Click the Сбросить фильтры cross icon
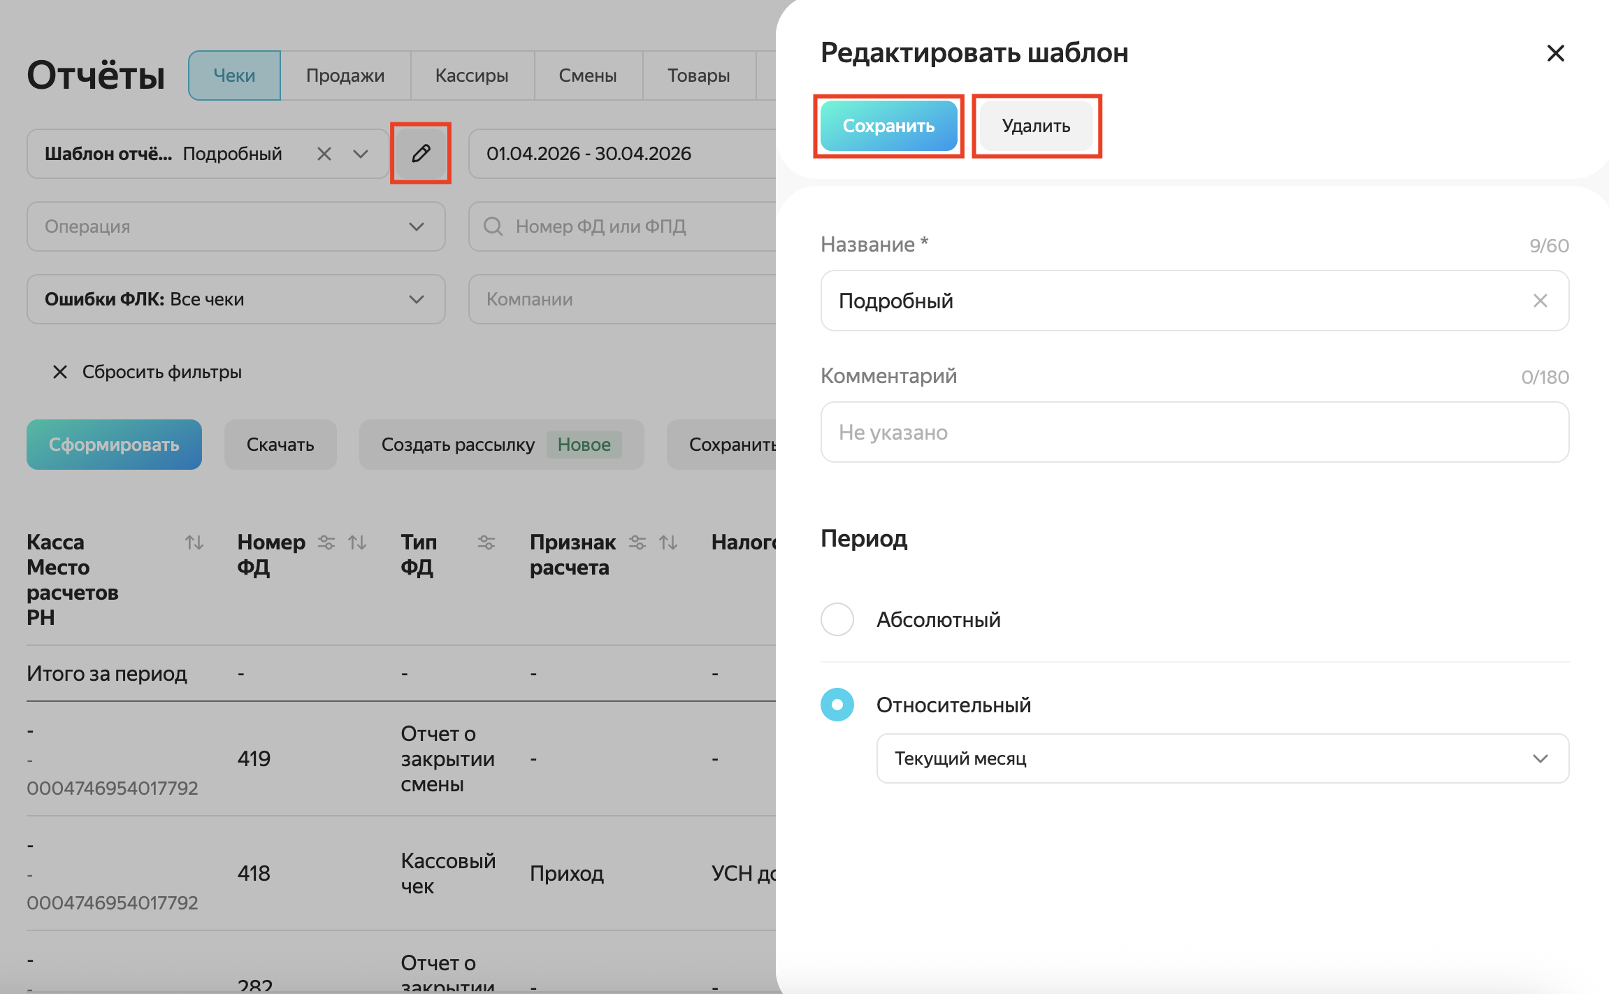Viewport: 1609px width, 994px height. pos(60,372)
